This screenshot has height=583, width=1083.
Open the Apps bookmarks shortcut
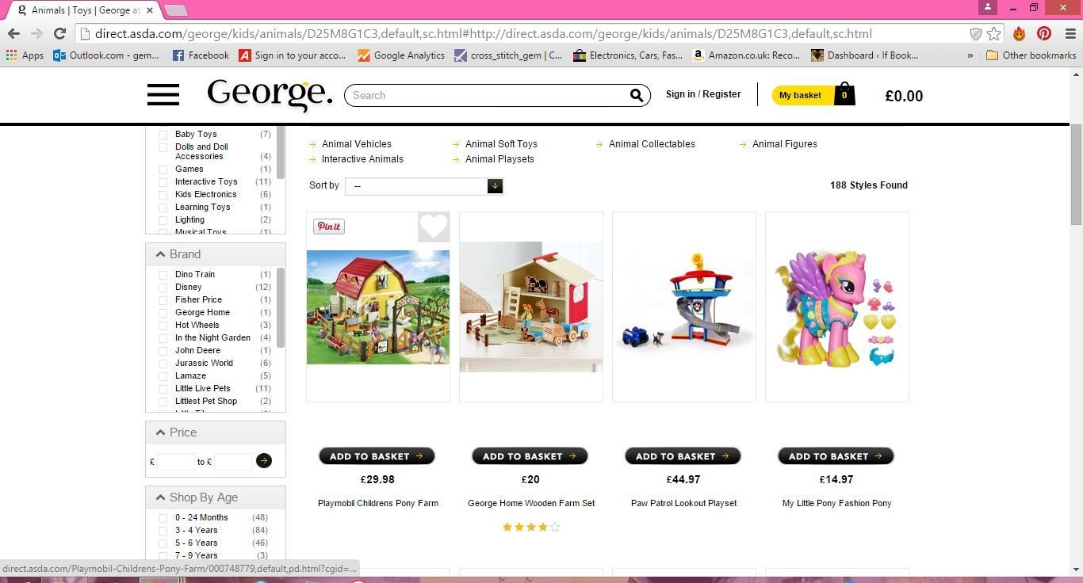25,55
